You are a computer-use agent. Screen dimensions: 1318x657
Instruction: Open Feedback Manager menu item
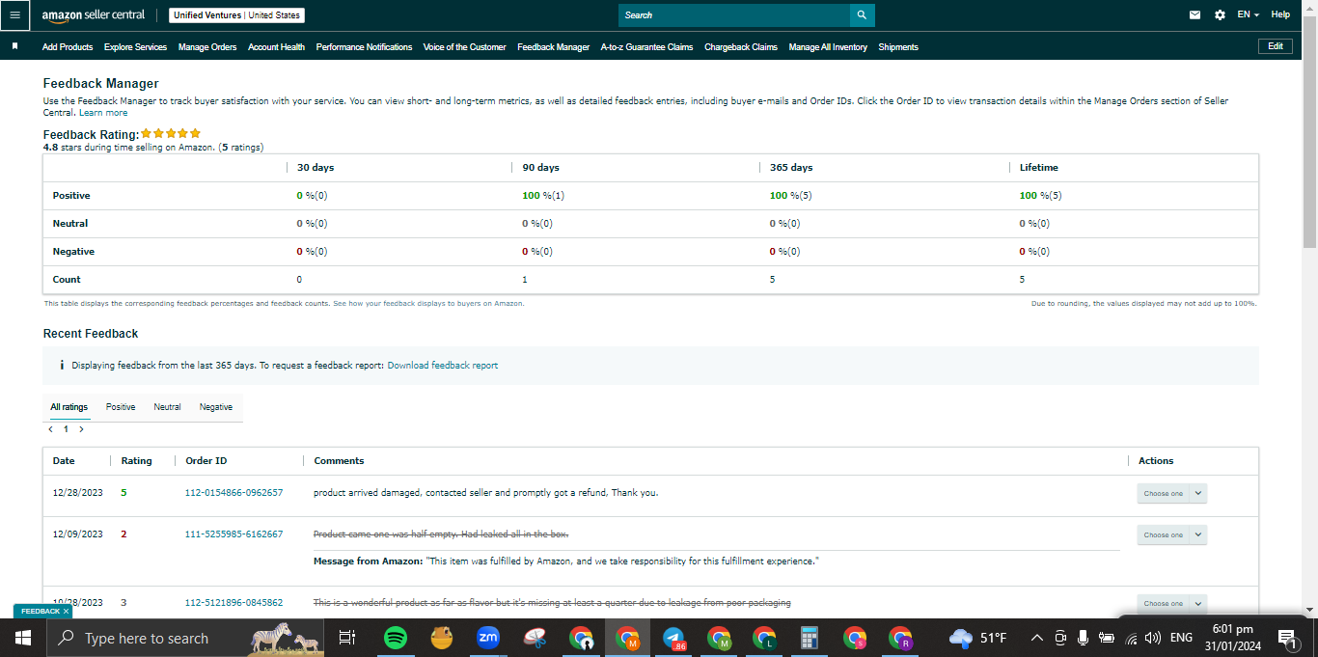click(x=553, y=47)
